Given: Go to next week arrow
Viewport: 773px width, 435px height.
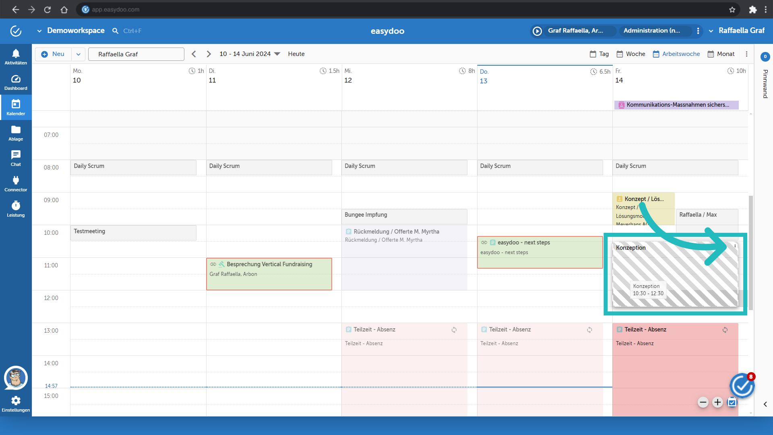Looking at the screenshot, I should point(209,54).
